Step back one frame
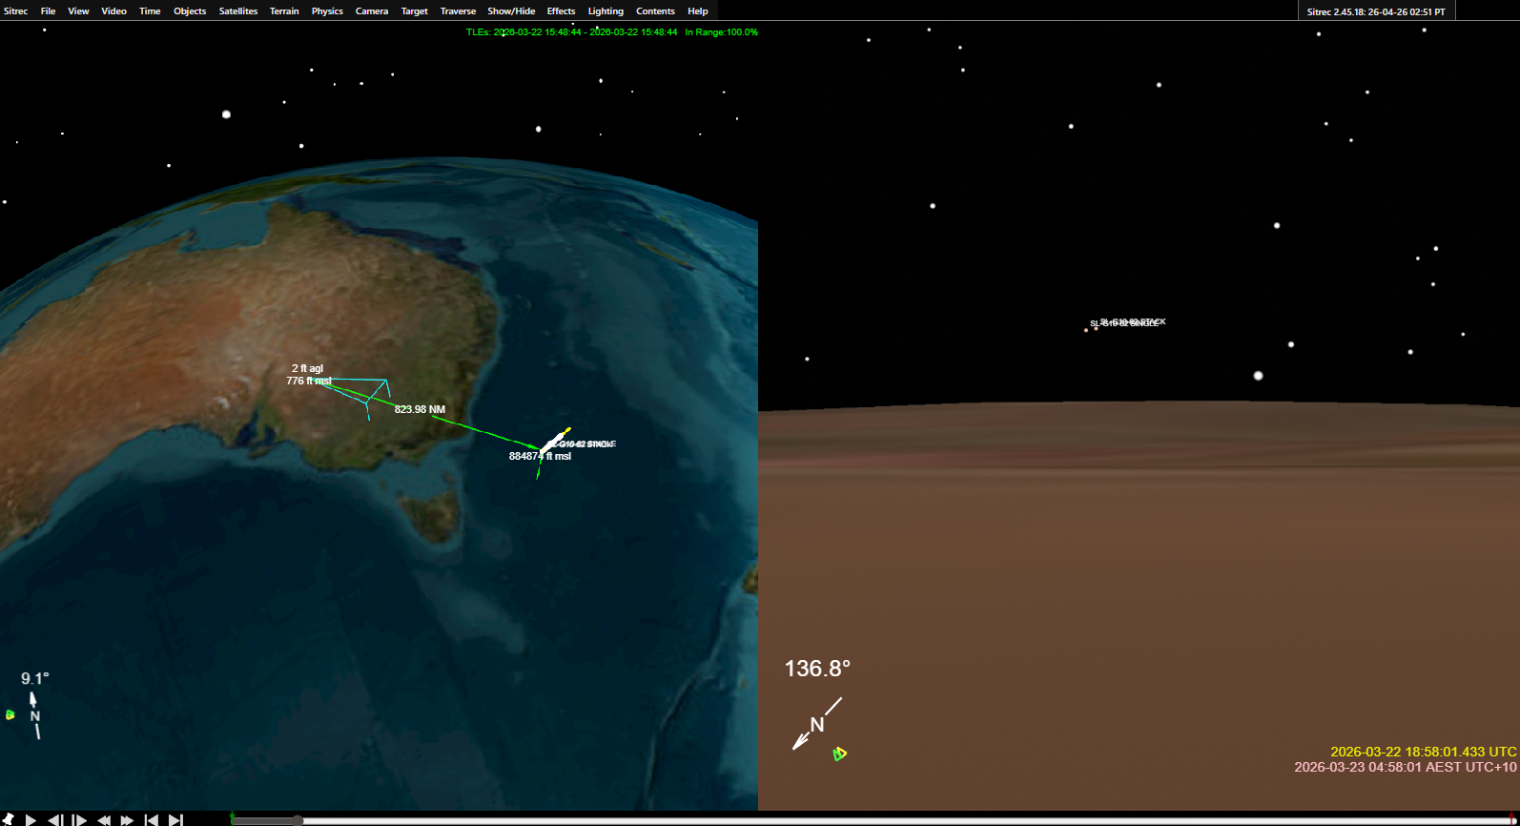This screenshot has width=1520, height=826. point(55,819)
